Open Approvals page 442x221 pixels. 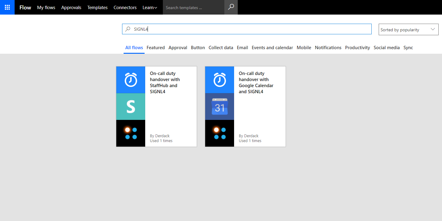[71, 8]
